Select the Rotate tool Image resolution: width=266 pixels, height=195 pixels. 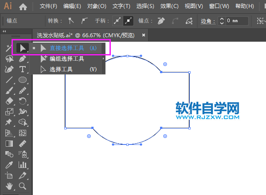pos(23,101)
